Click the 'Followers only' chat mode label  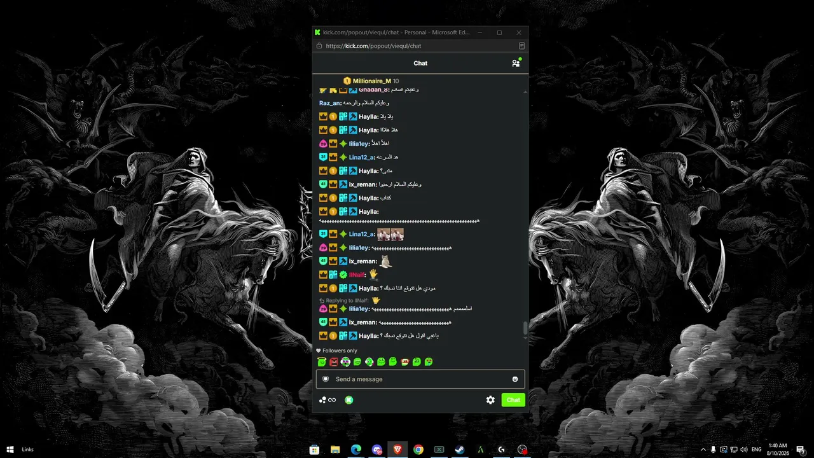(x=340, y=350)
